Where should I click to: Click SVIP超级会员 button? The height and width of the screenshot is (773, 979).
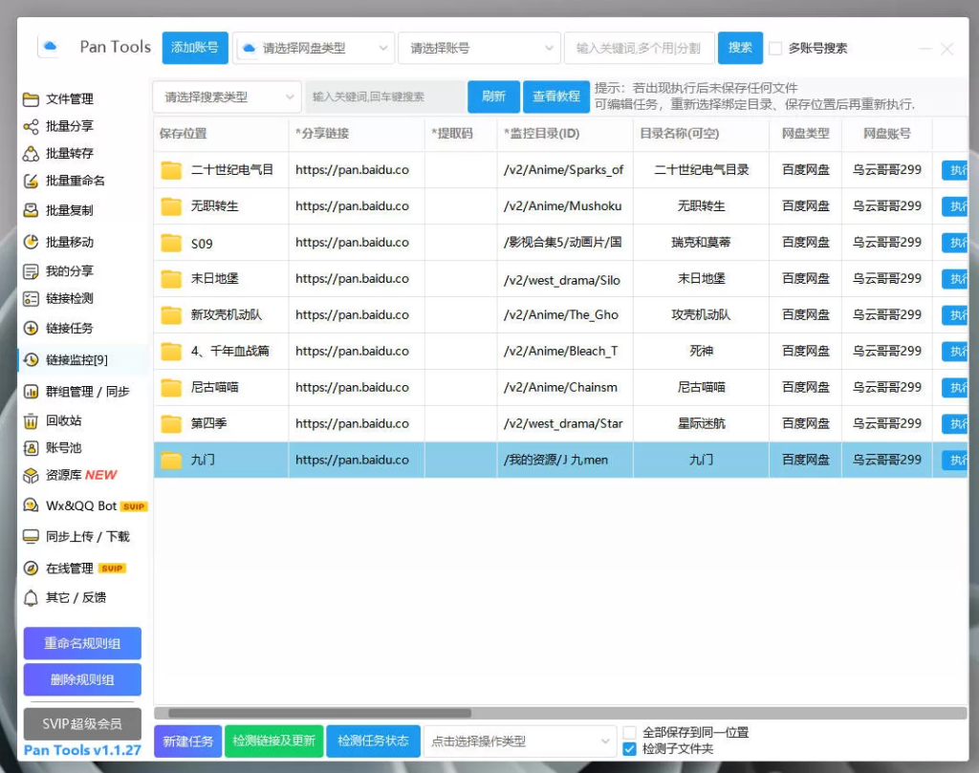(82, 723)
